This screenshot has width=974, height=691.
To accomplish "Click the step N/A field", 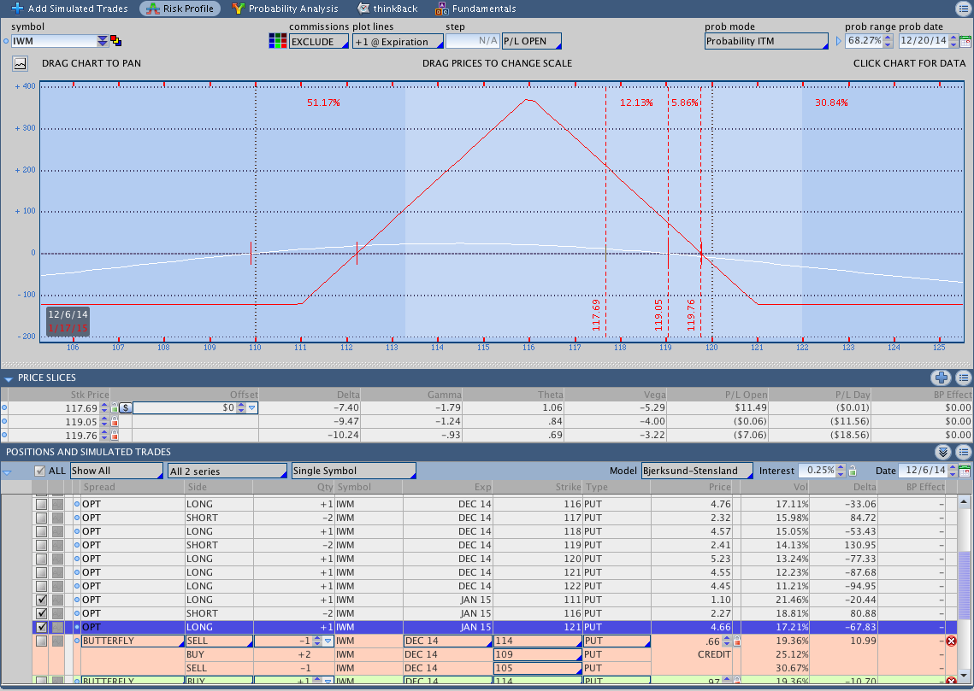I will pyautogui.click(x=473, y=41).
